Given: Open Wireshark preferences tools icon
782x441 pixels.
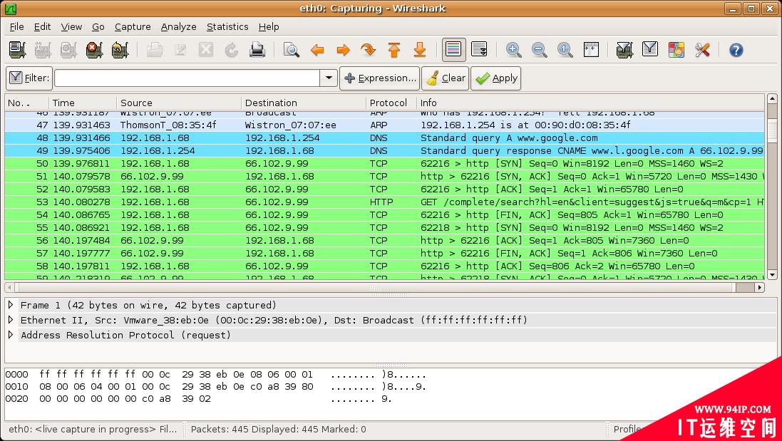Looking at the screenshot, I should click(702, 50).
